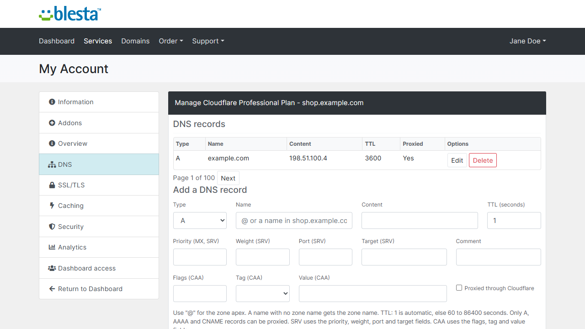Click the Return to Dashboard arrow icon
This screenshot has width=585, height=329.
coord(52,289)
